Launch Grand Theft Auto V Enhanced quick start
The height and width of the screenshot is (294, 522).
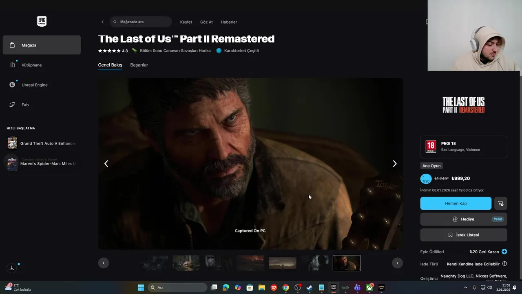pos(42,143)
